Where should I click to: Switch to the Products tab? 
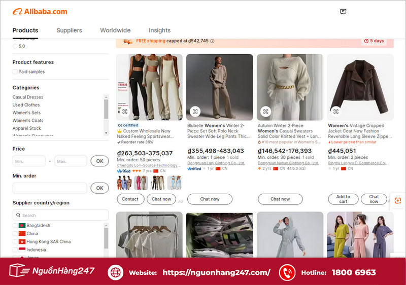point(25,30)
